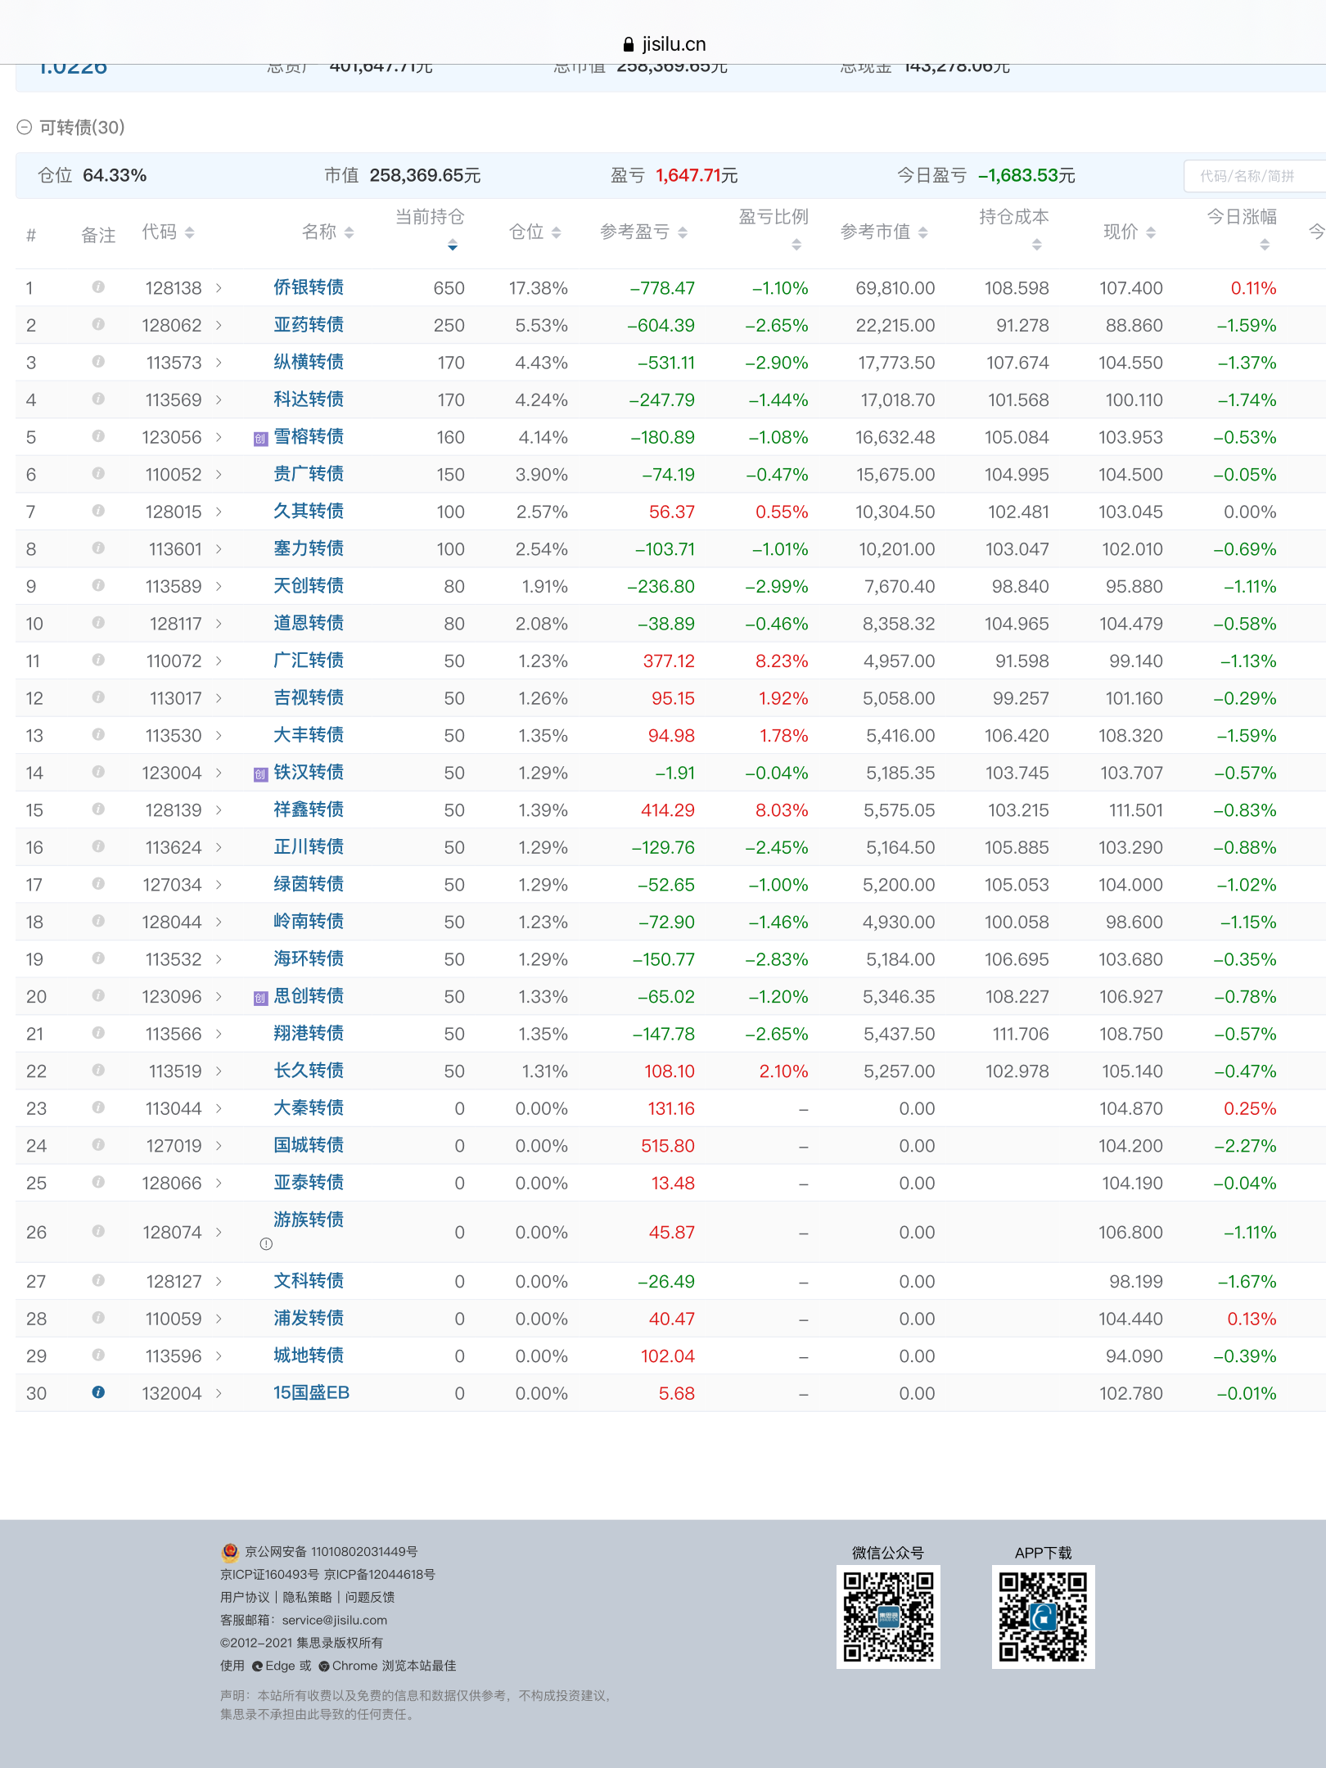
Task: Click the service@jisilu.com email link
Action: click(x=335, y=1620)
